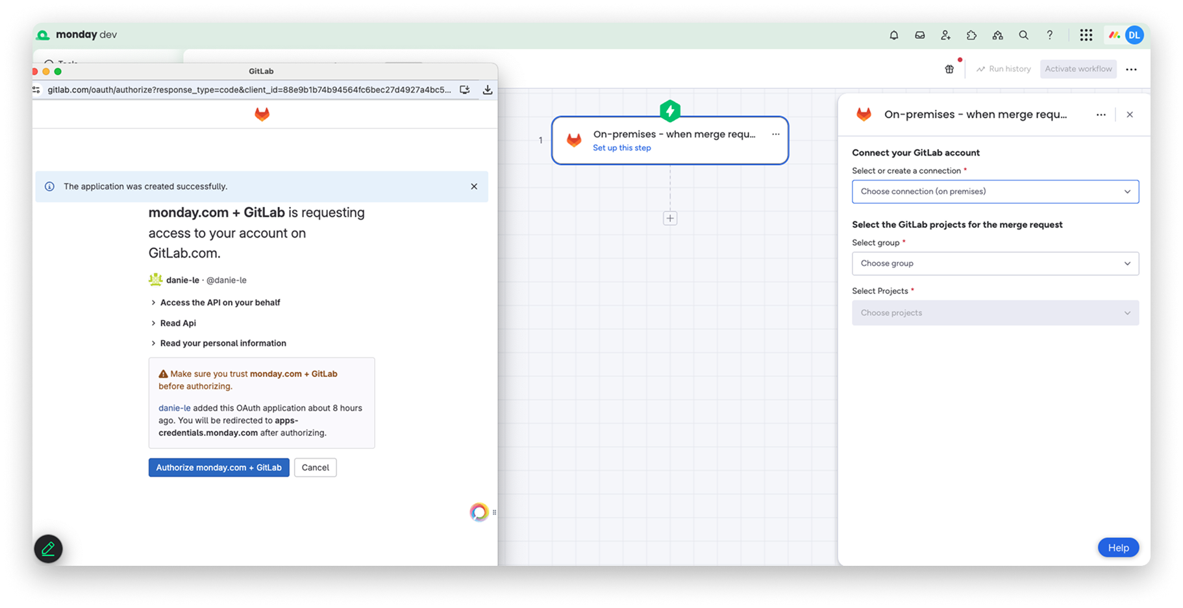Click the Connect your GitLab account heading
Viewport: 1183px width, 608px height.
pos(915,152)
